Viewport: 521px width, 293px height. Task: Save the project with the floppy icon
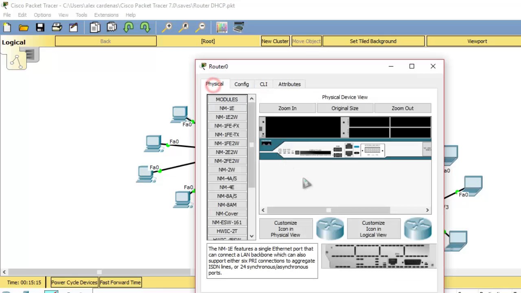click(40, 27)
